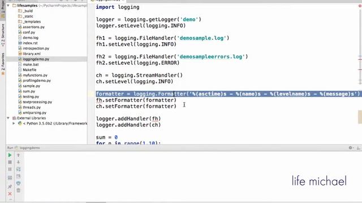362x203 pixels.
Task: Open the Run panel settings gear
Action: pyautogui.click(x=351, y=148)
